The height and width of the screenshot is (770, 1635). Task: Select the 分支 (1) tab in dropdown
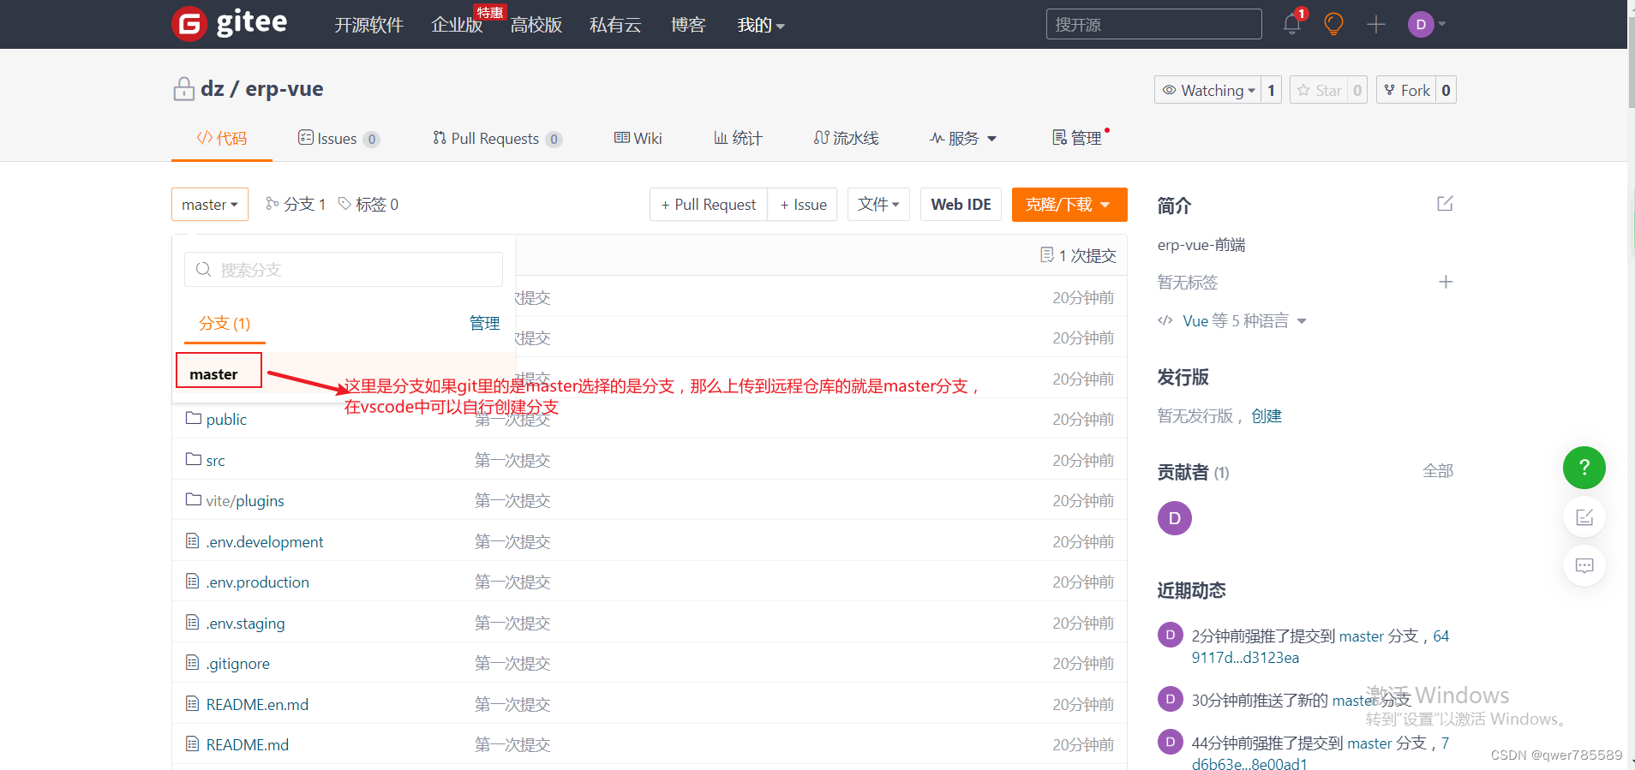(225, 323)
